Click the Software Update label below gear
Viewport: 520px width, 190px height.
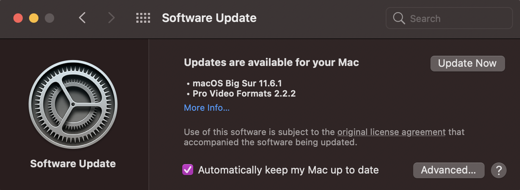(x=73, y=164)
